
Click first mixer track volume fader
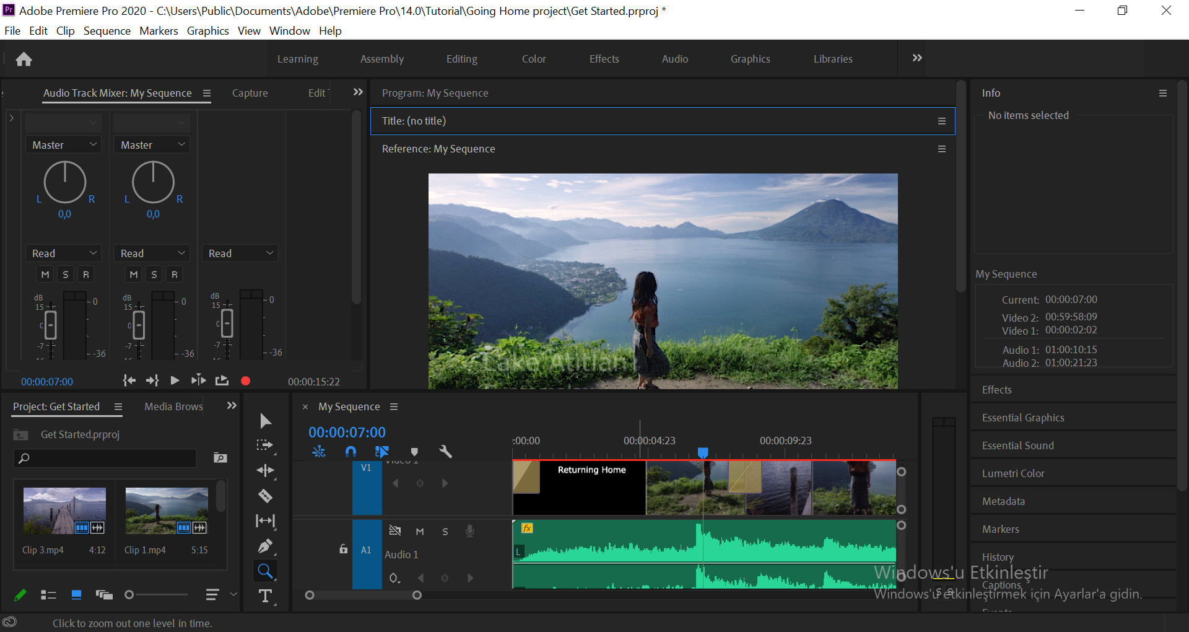point(51,325)
